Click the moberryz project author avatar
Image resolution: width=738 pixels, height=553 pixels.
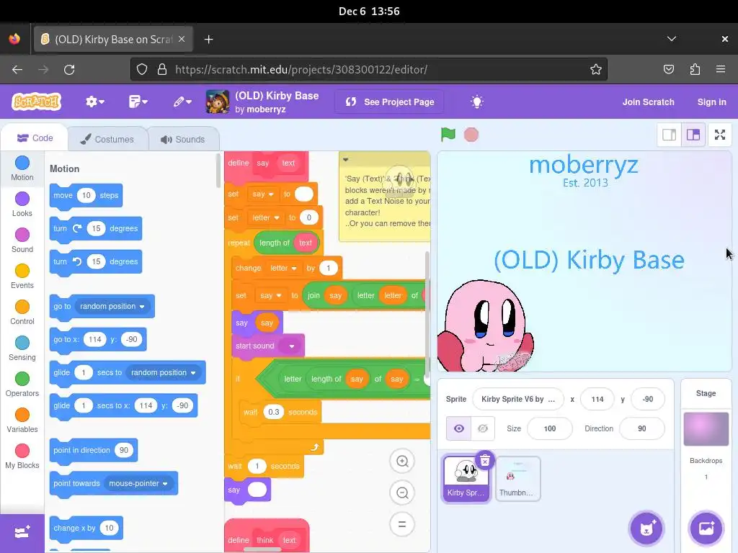point(218,102)
